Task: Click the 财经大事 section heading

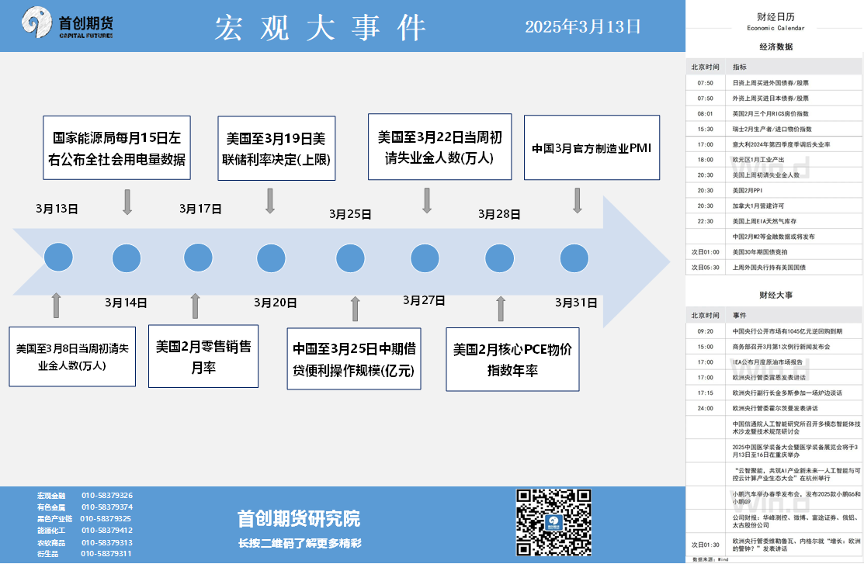Action: 776,296
